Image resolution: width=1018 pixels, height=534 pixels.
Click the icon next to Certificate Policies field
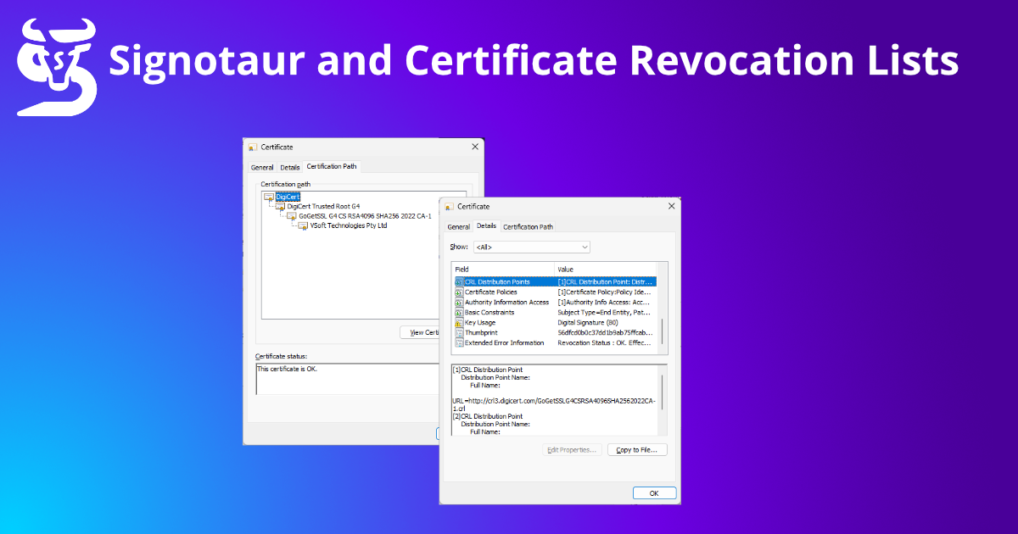point(458,292)
